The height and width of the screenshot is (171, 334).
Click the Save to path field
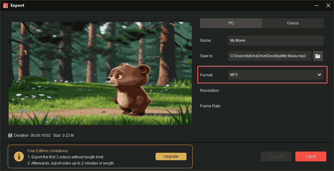point(270,56)
